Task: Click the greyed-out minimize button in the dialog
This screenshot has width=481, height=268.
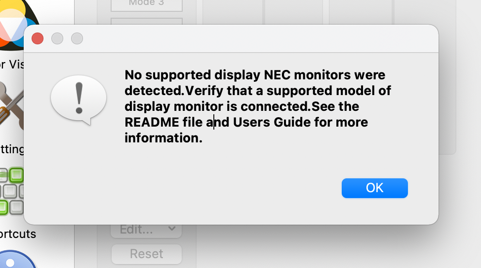Action: tap(57, 38)
